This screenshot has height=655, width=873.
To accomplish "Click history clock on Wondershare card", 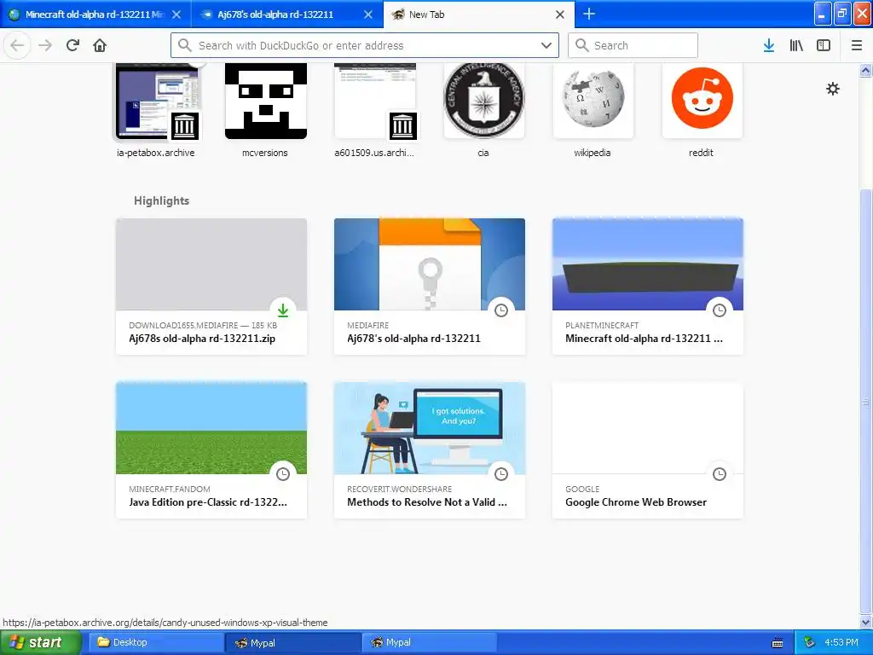I will click(x=501, y=474).
